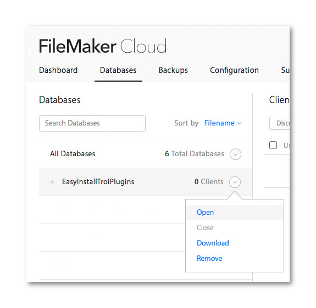Screen dimensions: 316x308
Task: Click the status dot beside EasyInstallTroiPlugins
Action: [52, 182]
